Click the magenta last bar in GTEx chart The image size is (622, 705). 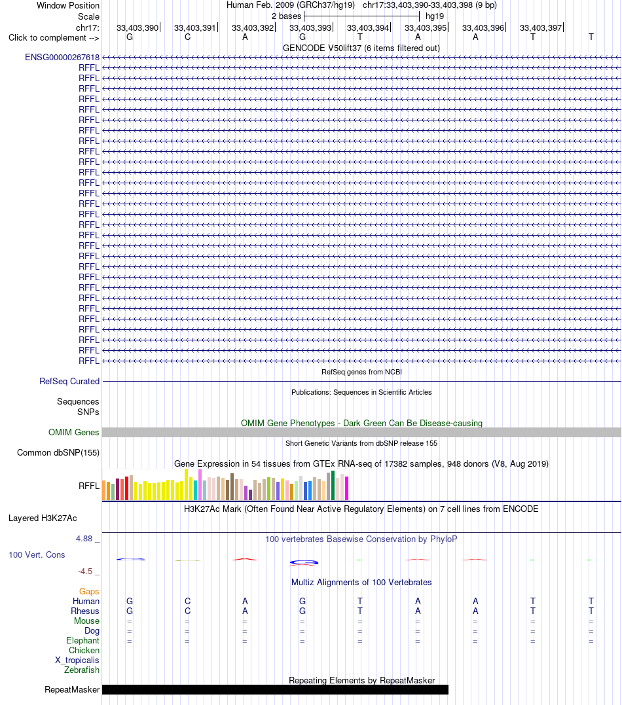click(x=347, y=488)
